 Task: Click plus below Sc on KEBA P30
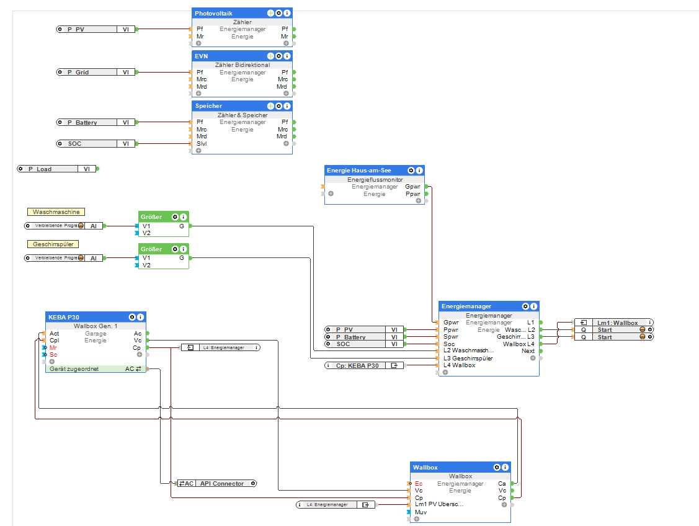52,361
